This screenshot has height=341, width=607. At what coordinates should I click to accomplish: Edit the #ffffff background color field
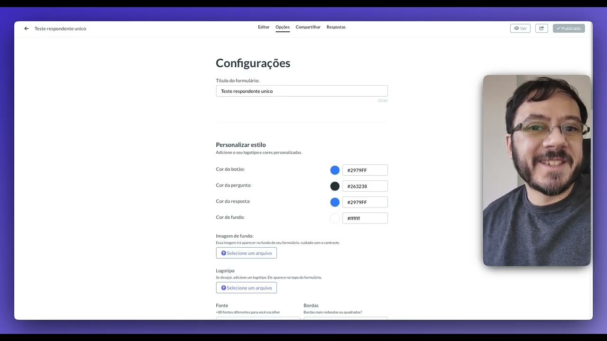tap(365, 218)
